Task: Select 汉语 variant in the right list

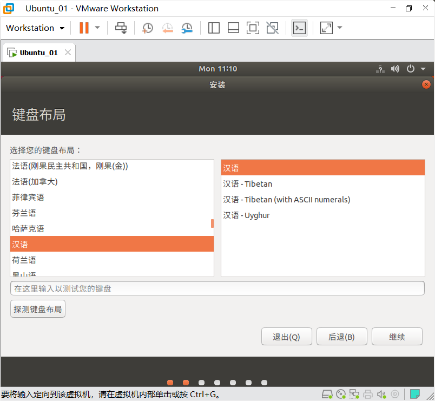Action: pos(323,168)
